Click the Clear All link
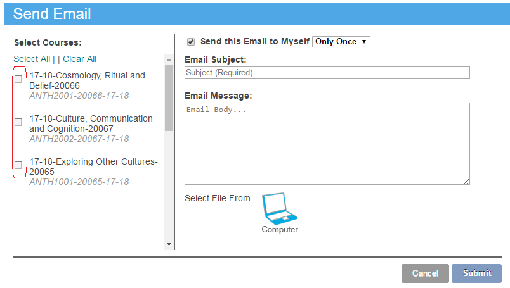Image resolution: width=510 pixels, height=288 pixels. coord(79,59)
